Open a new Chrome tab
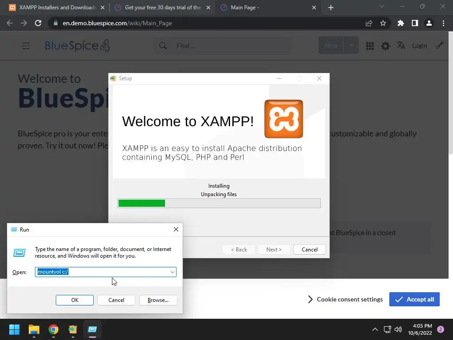This screenshot has width=453, height=340. click(x=331, y=8)
